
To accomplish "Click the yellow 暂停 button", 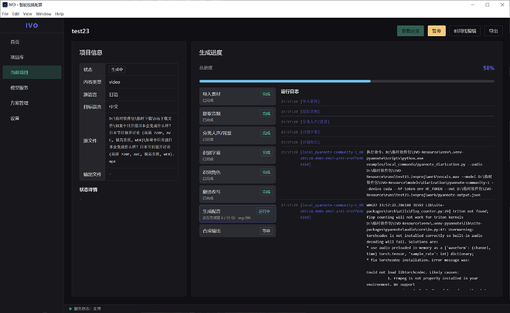I will (437, 31).
